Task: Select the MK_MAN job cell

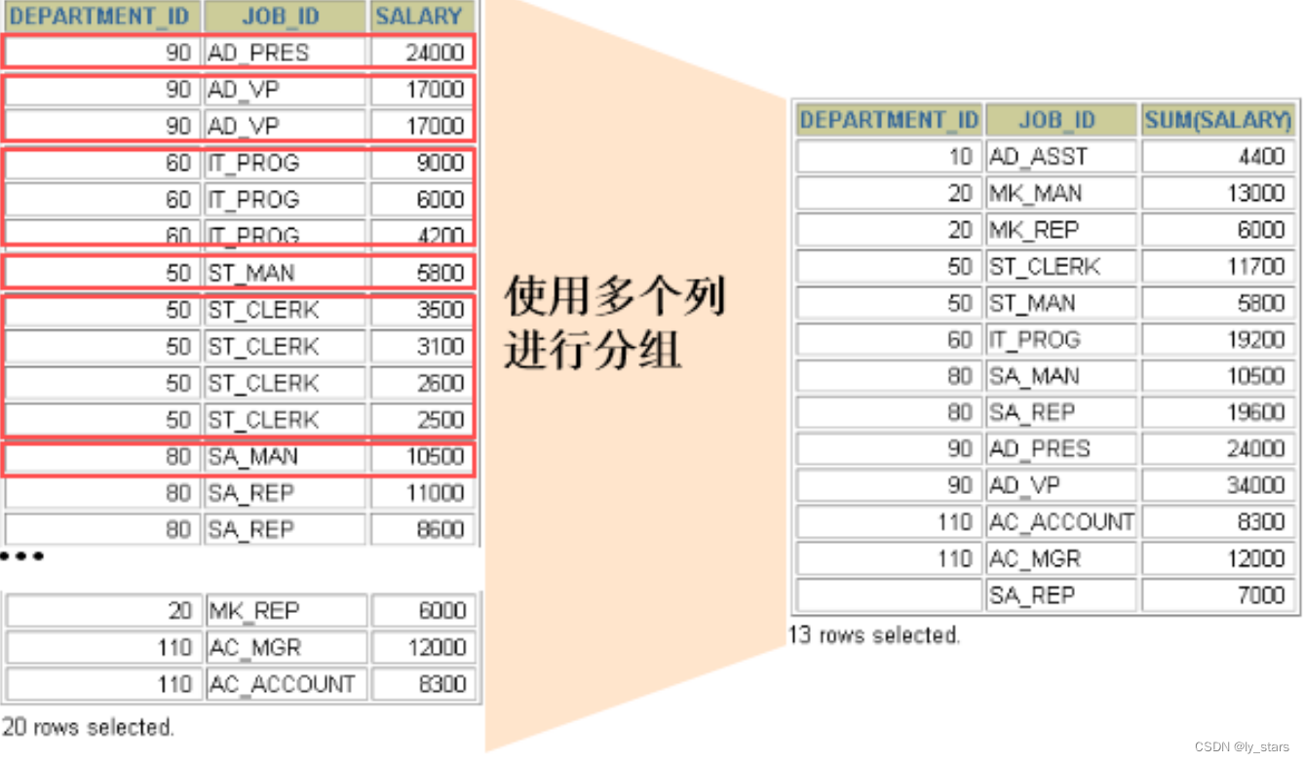Action: [x=1060, y=193]
